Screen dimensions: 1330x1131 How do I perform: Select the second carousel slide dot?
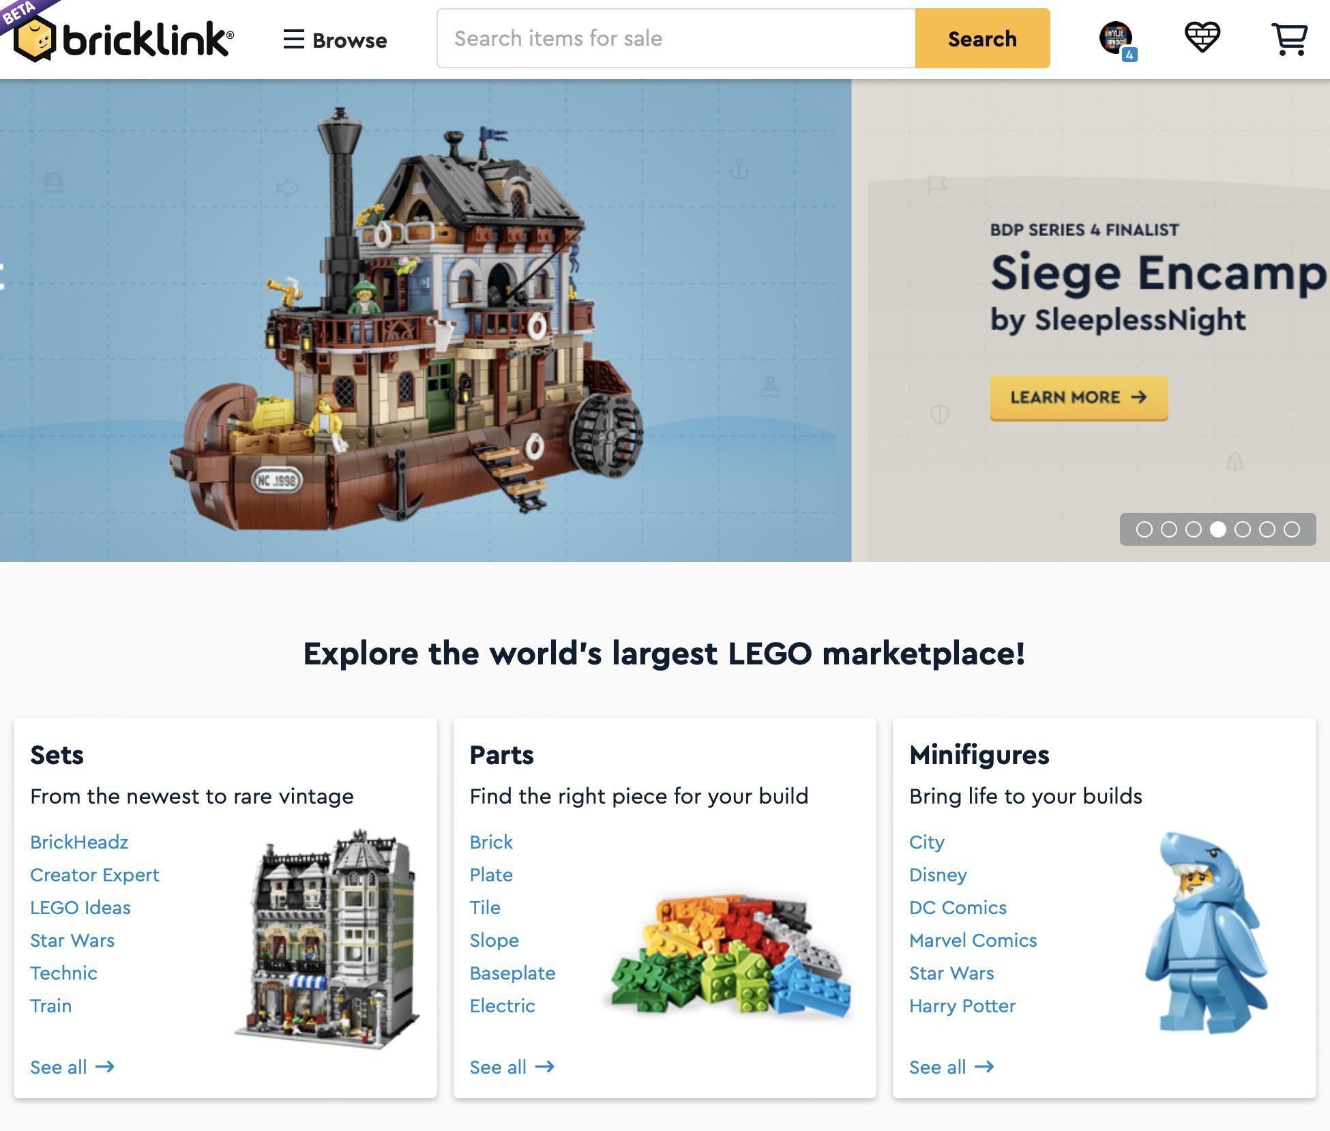pos(1169,529)
